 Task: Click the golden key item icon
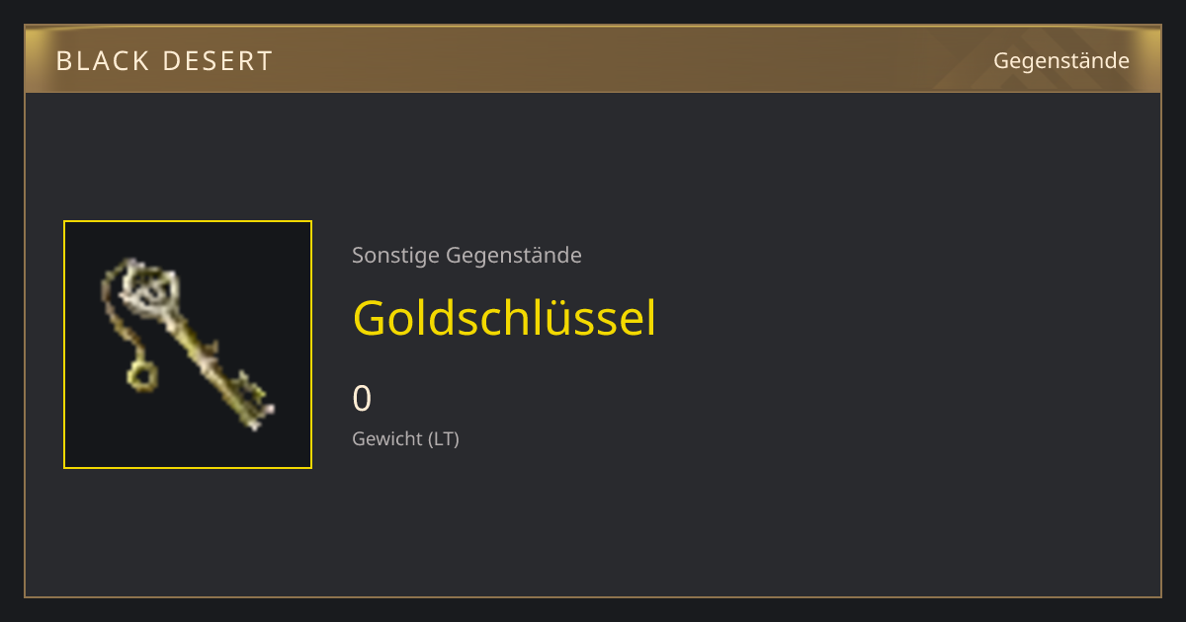(x=188, y=344)
